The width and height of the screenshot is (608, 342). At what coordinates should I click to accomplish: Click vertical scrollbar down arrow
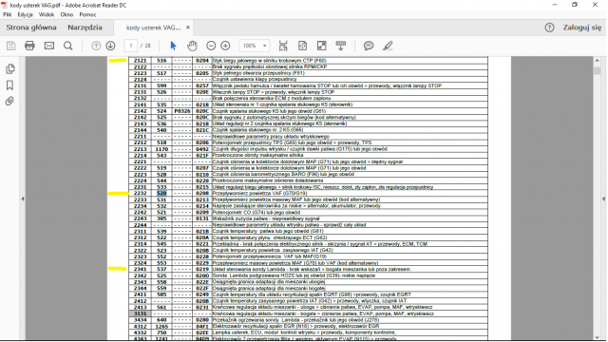pyautogui.click(x=598, y=336)
